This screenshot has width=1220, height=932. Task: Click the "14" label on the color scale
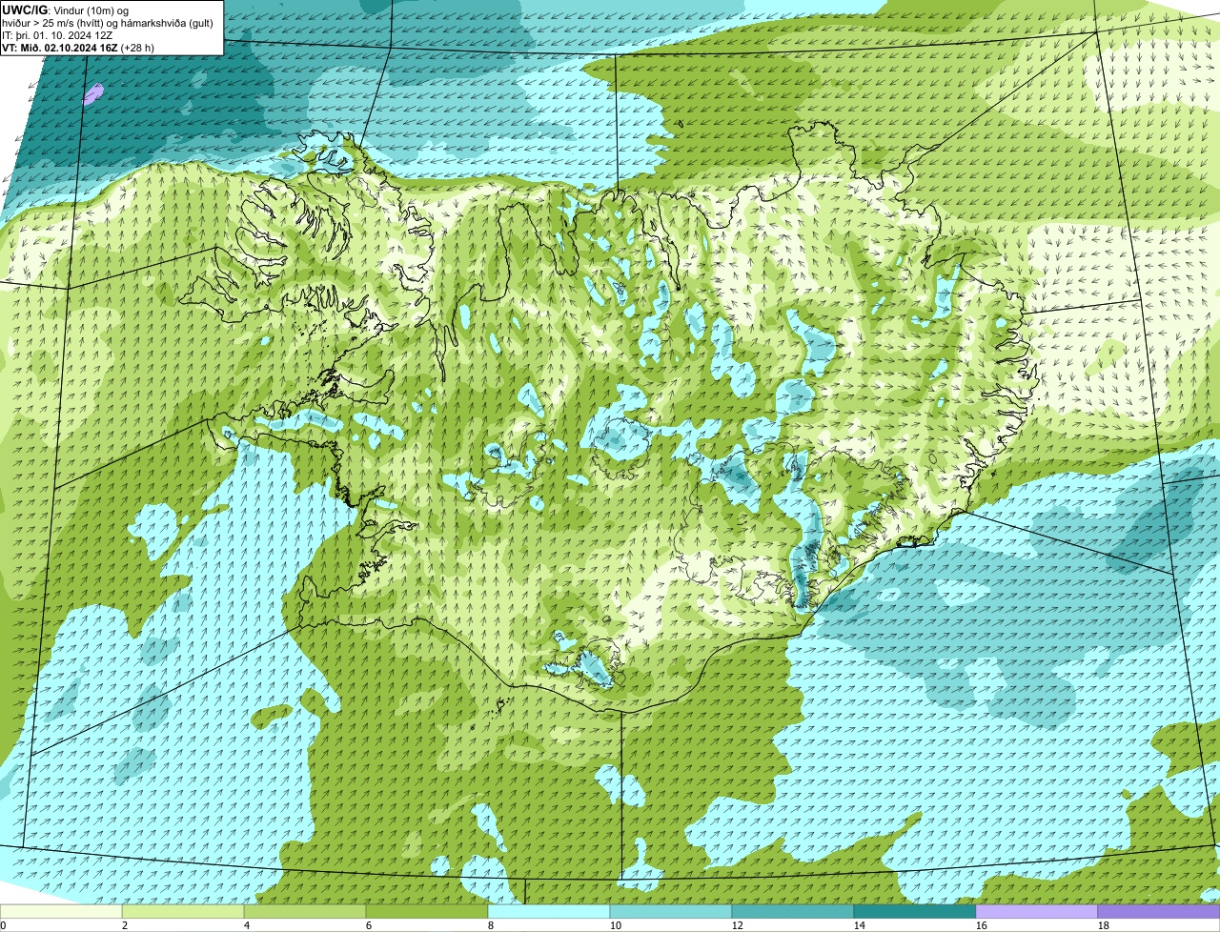(x=860, y=925)
